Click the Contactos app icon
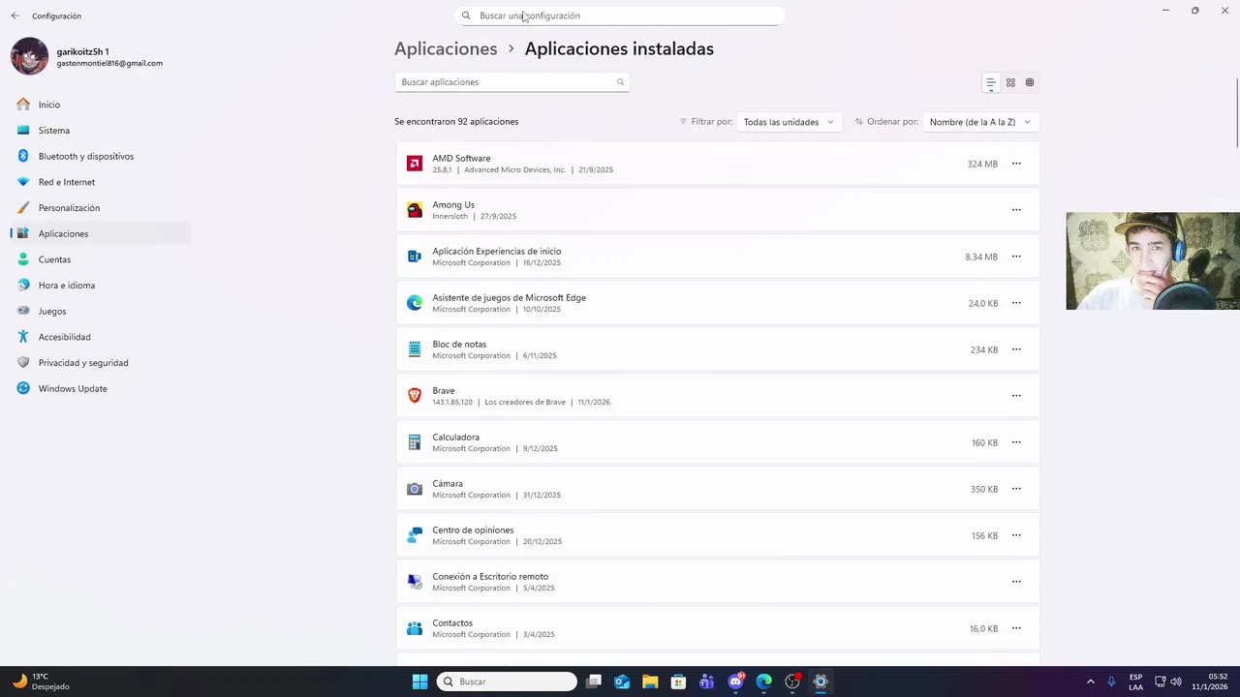This screenshot has height=697, width=1240. [415, 628]
